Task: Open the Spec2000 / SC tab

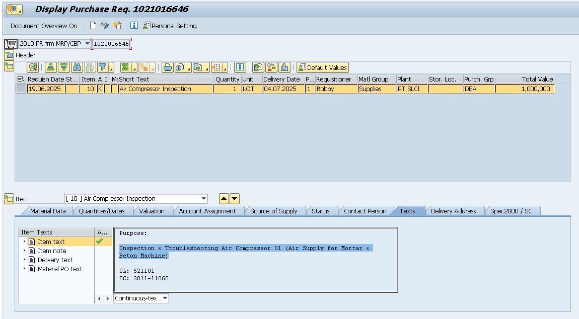Action: coord(511,211)
